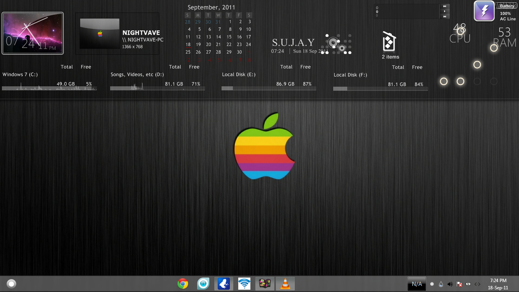This screenshot has width=519, height=292.
Task: Open the colorful book app in taskbar
Action: point(265,284)
